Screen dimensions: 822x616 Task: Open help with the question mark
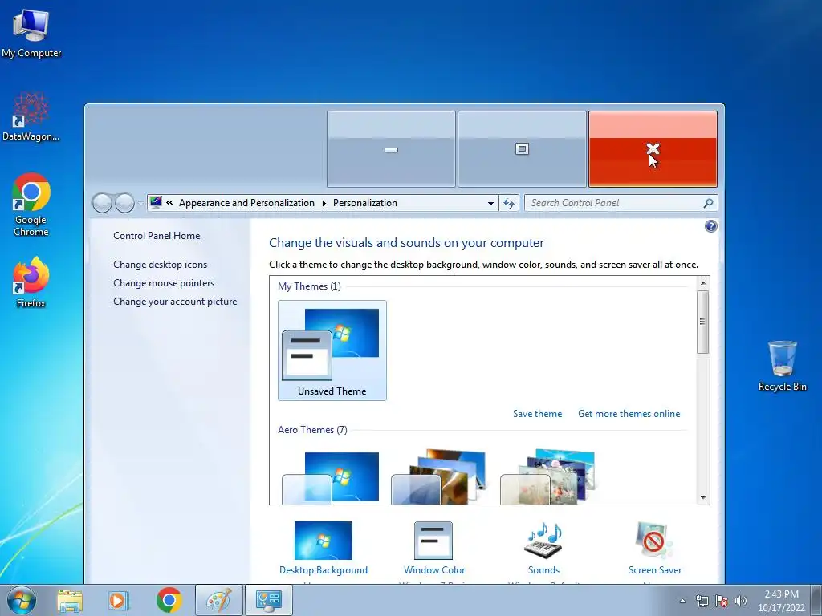click(711, 226)
